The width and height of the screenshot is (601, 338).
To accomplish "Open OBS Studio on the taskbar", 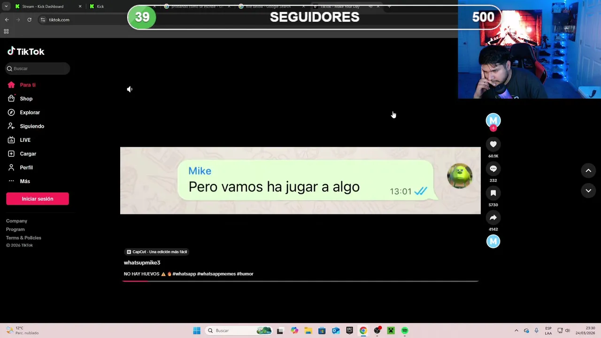I will [377, 330].
